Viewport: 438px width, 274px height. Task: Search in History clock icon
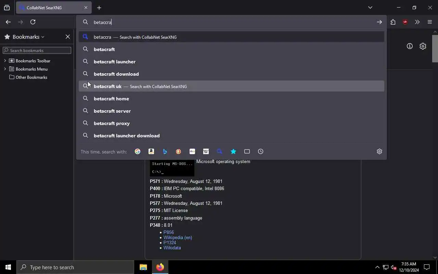[x=261, y=151]
